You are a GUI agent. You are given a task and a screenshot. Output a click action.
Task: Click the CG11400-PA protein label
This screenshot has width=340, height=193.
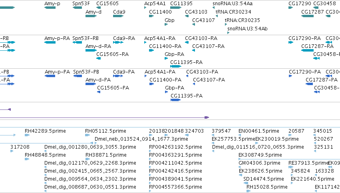[x=165, y=80]
